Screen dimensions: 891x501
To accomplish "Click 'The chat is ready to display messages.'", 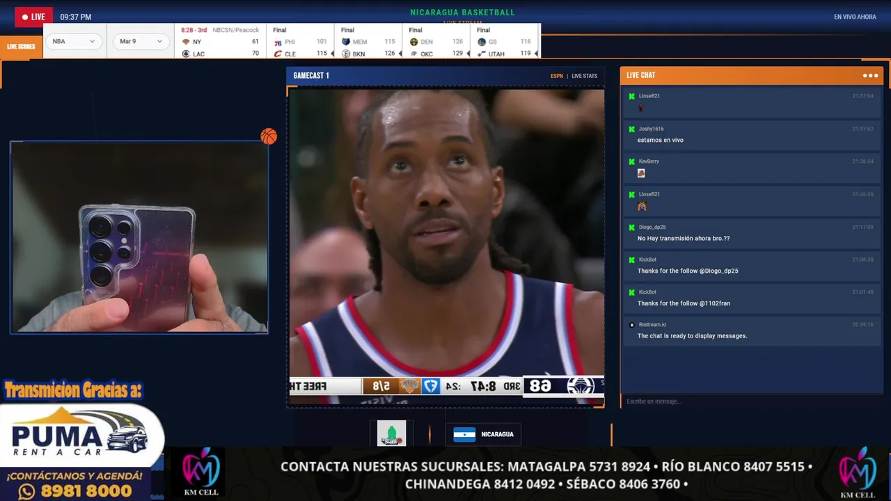I will point(692,335).
